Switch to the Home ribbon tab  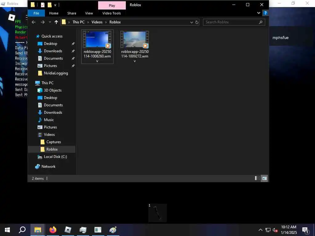click(x=54, y=13)
